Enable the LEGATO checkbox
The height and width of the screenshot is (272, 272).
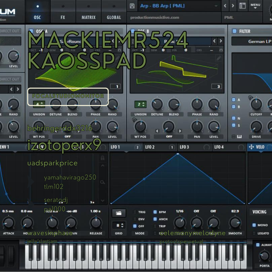[254, 233]
